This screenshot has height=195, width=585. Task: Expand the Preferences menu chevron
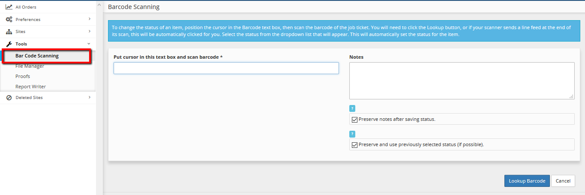(x=89, y=19)
